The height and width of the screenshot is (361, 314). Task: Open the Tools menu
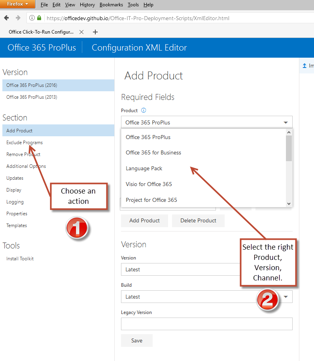(x=133, y=5)
